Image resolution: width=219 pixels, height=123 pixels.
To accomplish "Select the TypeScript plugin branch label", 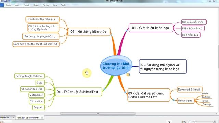I will coord(207,104).
